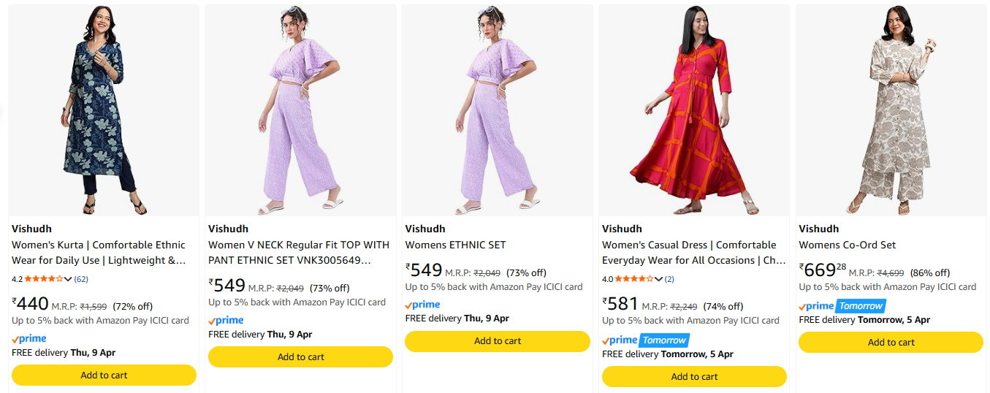Open the Womens ETHNIC SET title link
The image size is (990, 393).
click(x=455, y=245)
